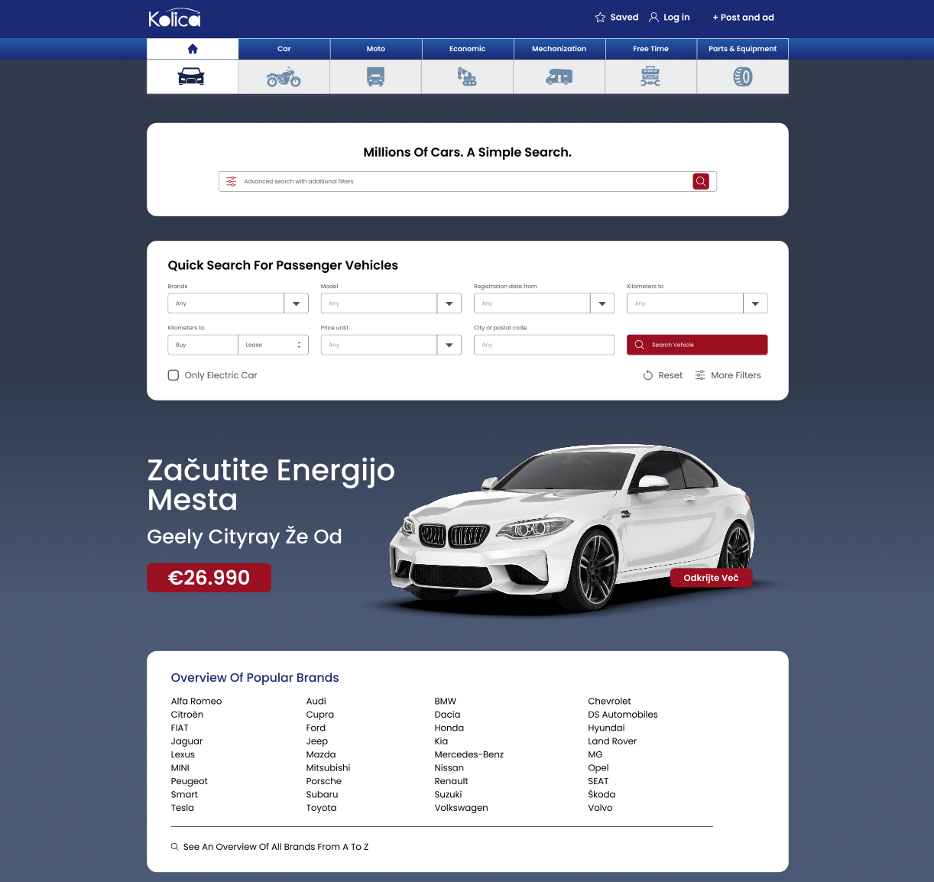Choose the excavator machinery icon
Viewport: 934px width, 882px height.
[467, 77]
